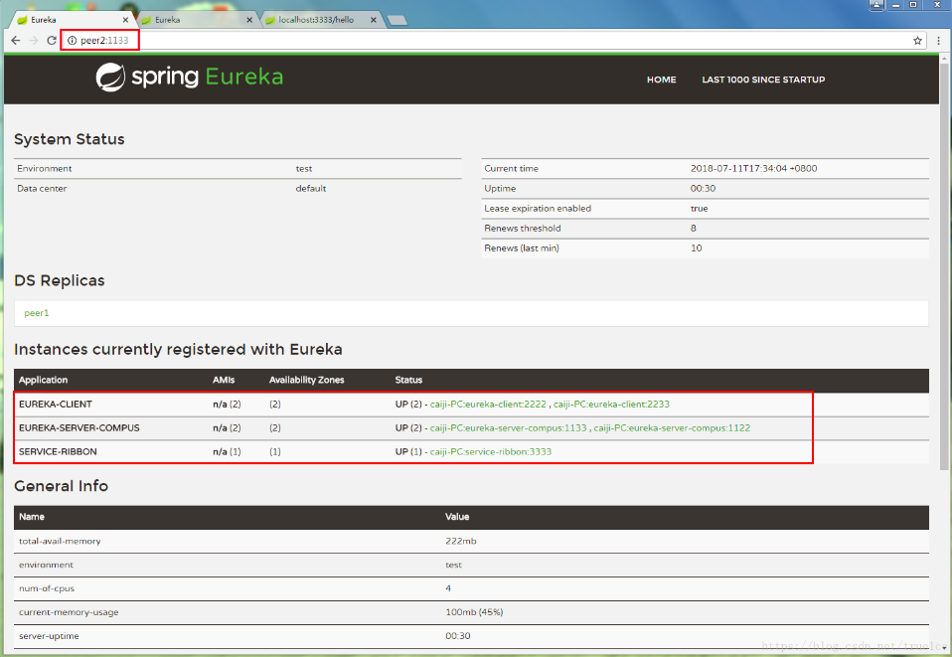Screen dimensions: 952x657
Task: Open the Chrome three-dot menu
Action: point(939,41)
